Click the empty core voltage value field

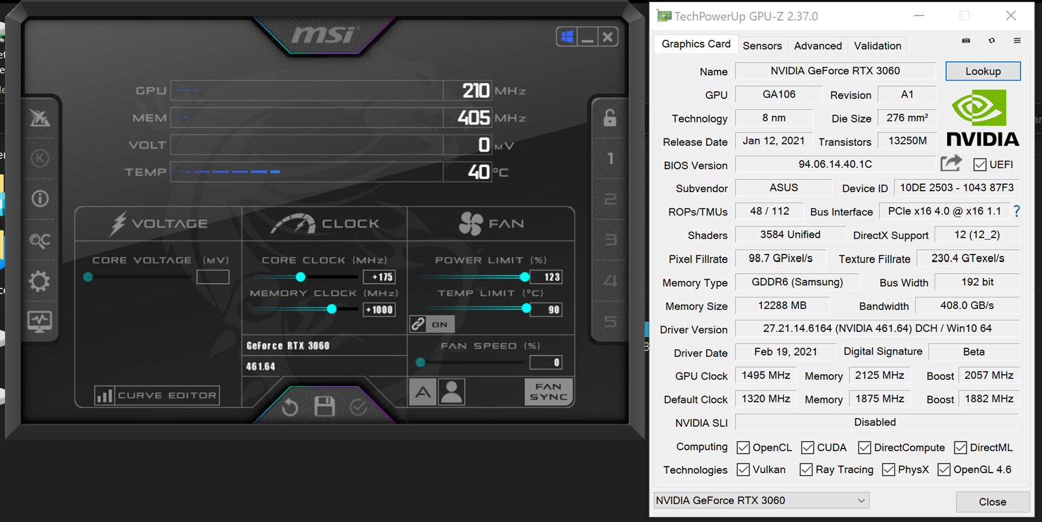point(213,277)
